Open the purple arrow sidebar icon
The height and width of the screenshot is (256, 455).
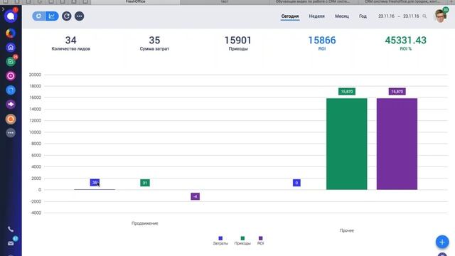(11, 105)
